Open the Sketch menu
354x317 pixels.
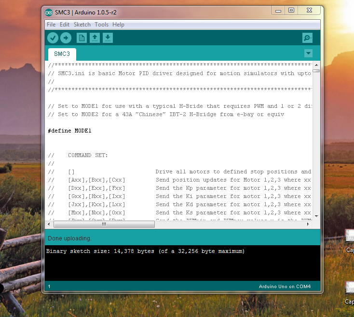pyautogui.click(x=82, y=25)
